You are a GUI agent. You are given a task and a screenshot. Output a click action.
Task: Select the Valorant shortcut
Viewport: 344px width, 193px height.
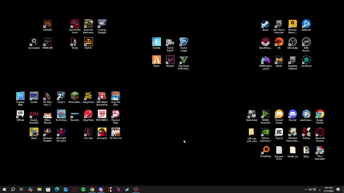[x=170, y=61]
